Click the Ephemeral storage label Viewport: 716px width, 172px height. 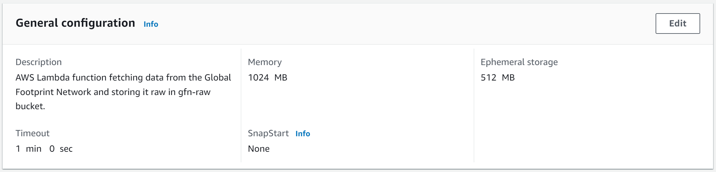click(519, 62)
